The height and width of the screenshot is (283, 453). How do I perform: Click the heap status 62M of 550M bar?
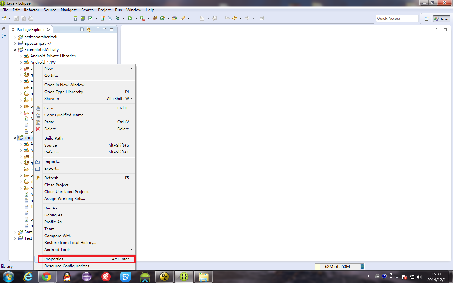tap(337, 266)
